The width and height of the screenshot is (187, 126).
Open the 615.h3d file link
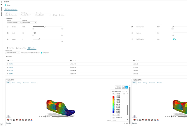(11, 74)
